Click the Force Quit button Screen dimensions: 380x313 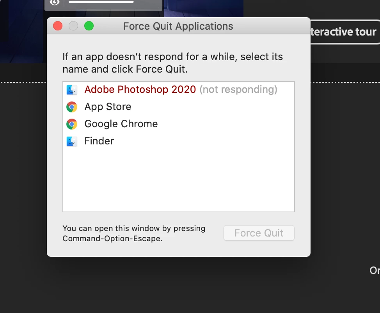(259, 233)
